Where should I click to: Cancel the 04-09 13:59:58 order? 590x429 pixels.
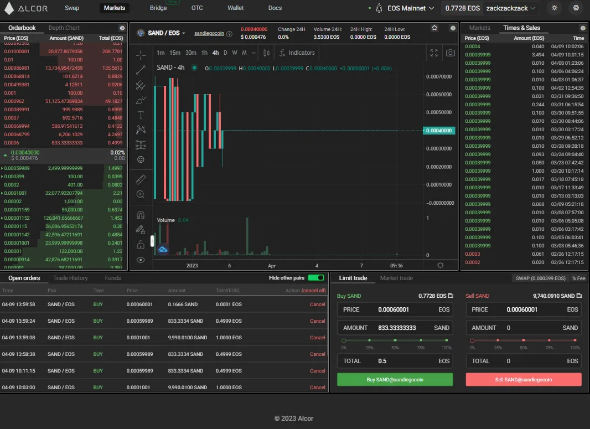[317, 304]
